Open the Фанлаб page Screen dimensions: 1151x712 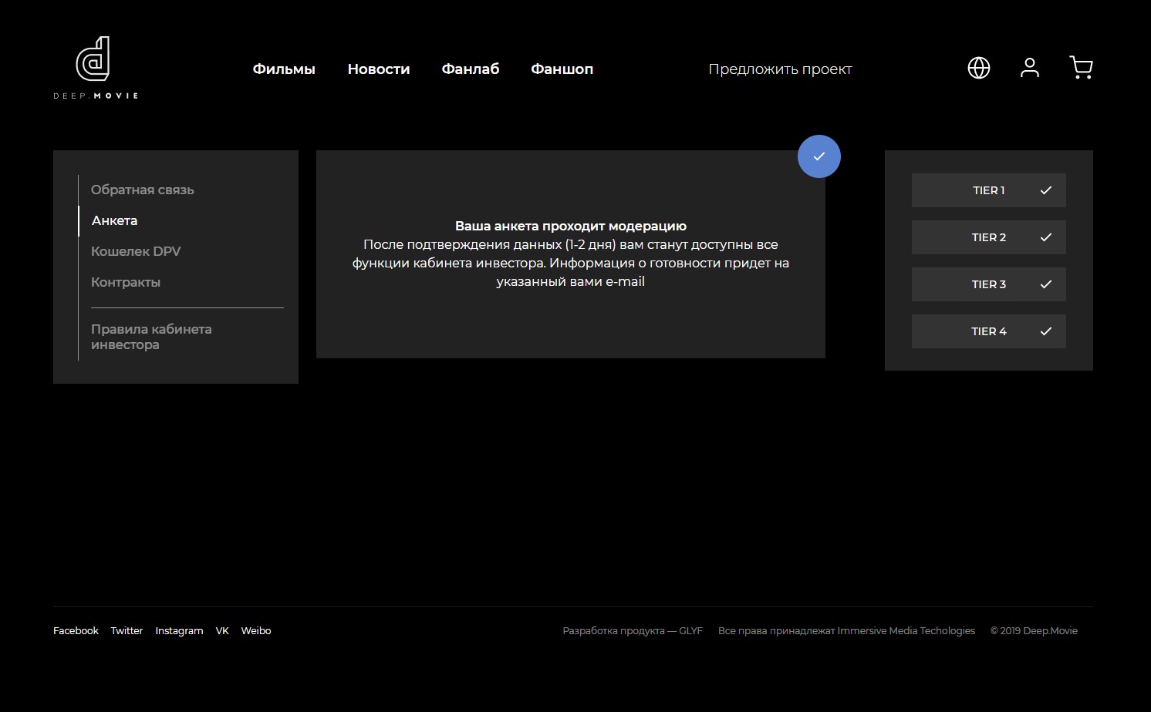coord(470,69)
